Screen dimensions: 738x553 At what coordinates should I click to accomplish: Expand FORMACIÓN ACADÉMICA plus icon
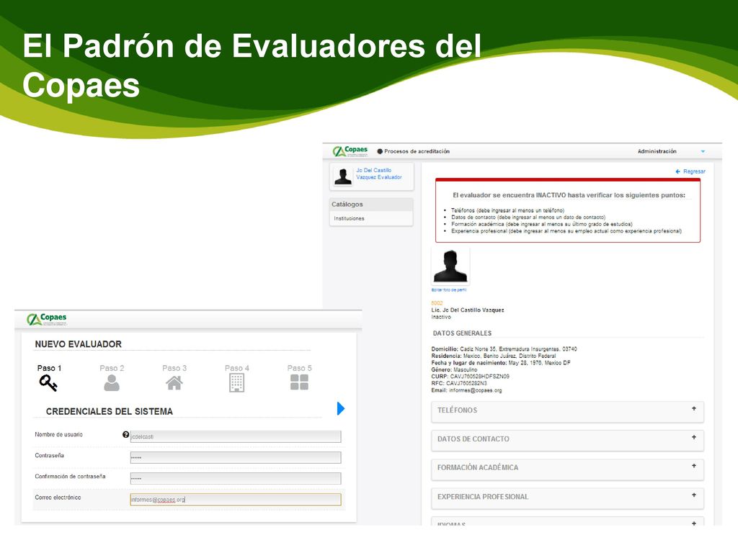tap(694, 466)
